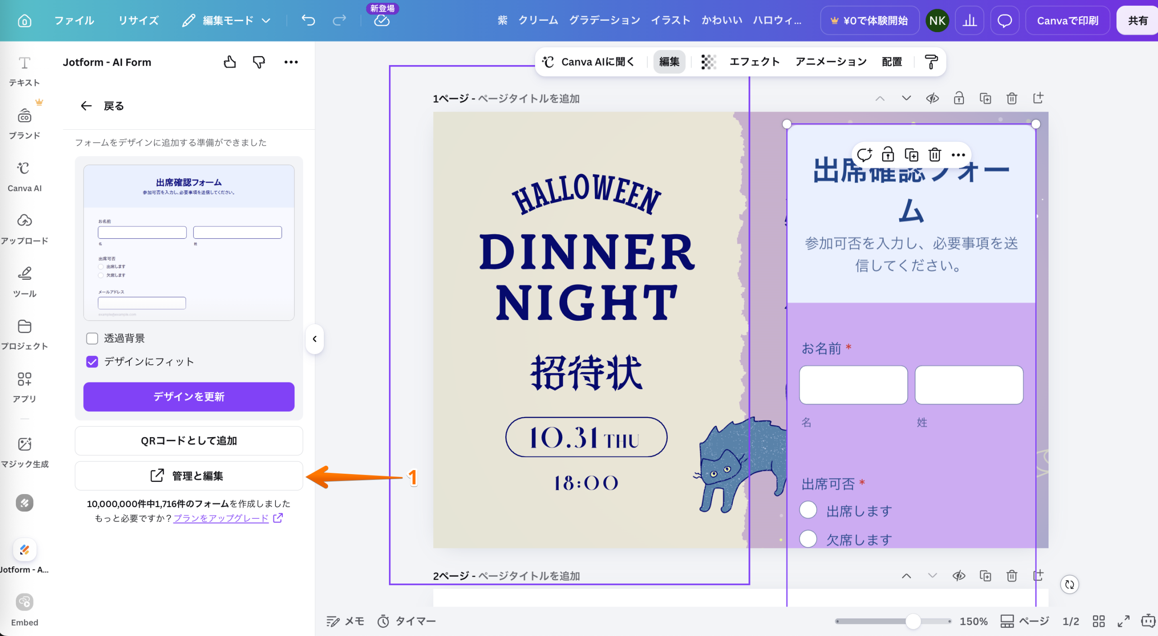This screenshot has width=1158, height=636.
Task: Click the refresh circular arrows button
Action: (x=1069, y=584)
